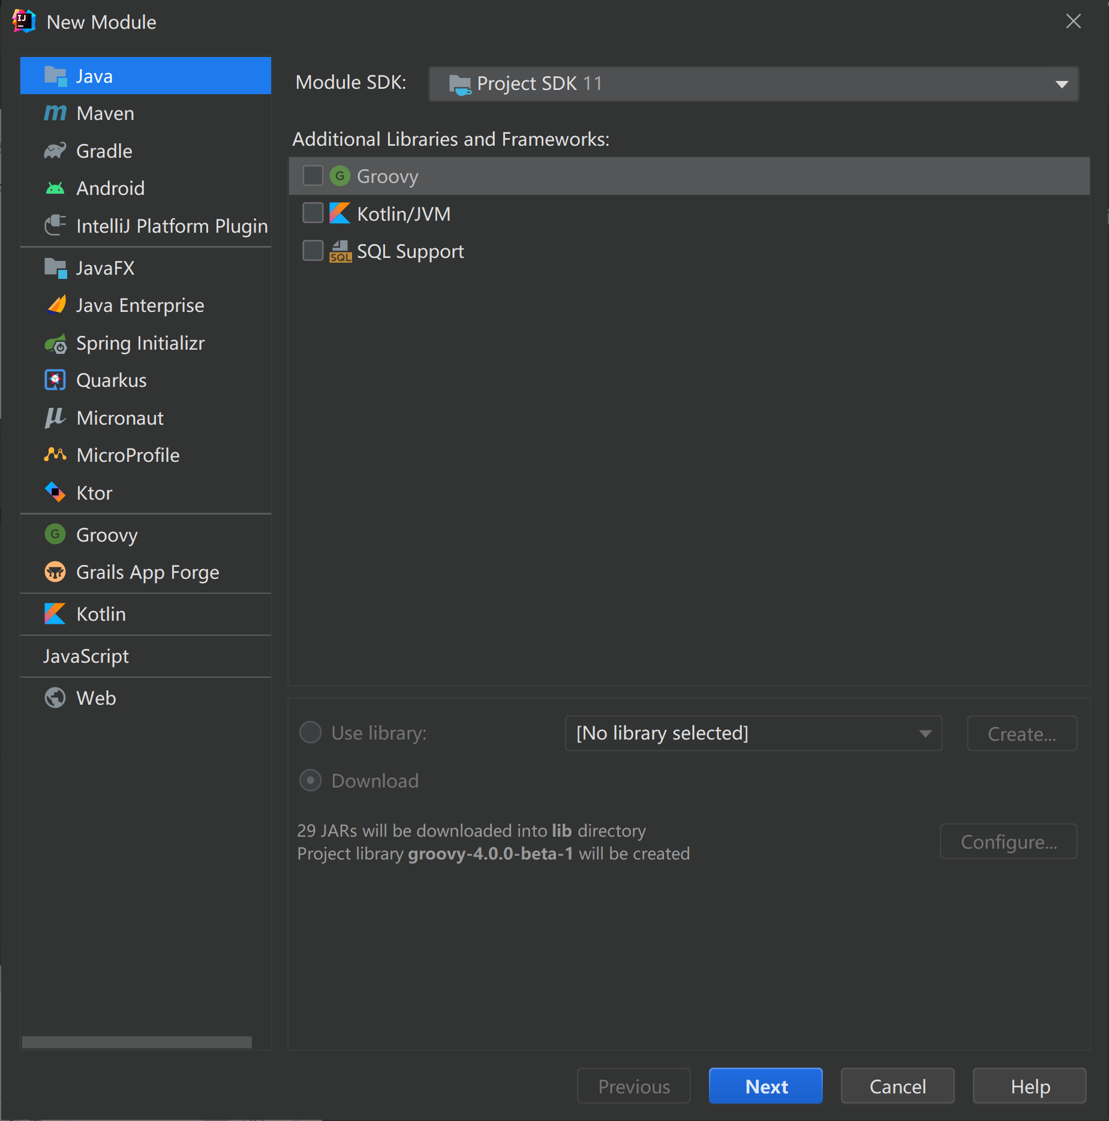
Task: Select JavaScript in the module list
Action: [x=86, y=656]
